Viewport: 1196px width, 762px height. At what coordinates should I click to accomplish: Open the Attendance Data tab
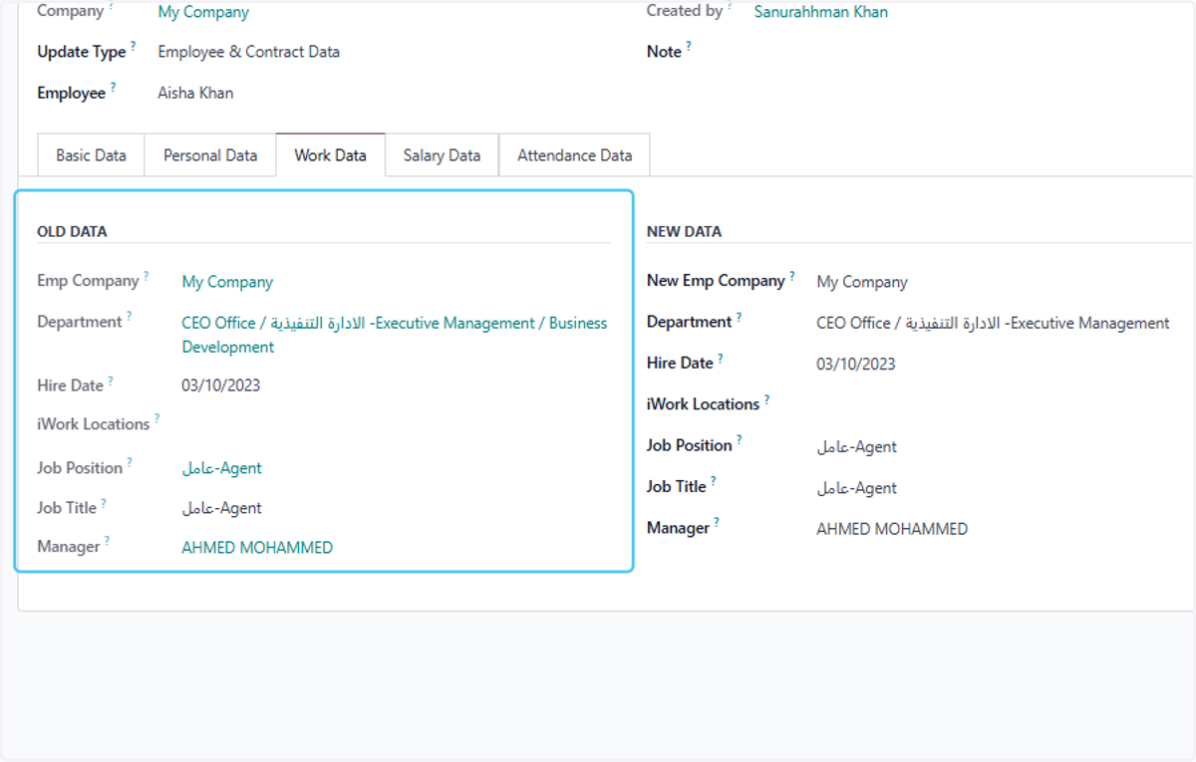pyautogui.click(x=574, y=155)
